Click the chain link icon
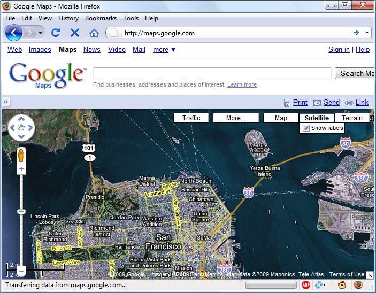The width and height of the screenshot is (376, 293). pyautogui.click(x=349, y=103)
